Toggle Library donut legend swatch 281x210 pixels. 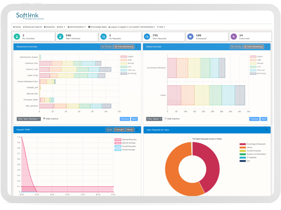243,147
